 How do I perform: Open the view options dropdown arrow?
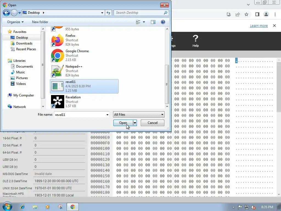(x=144, y=22)
